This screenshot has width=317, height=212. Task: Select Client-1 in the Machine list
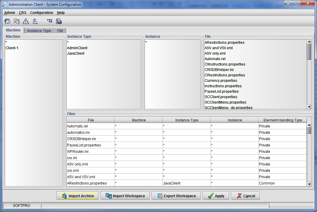tap(12, 48)
